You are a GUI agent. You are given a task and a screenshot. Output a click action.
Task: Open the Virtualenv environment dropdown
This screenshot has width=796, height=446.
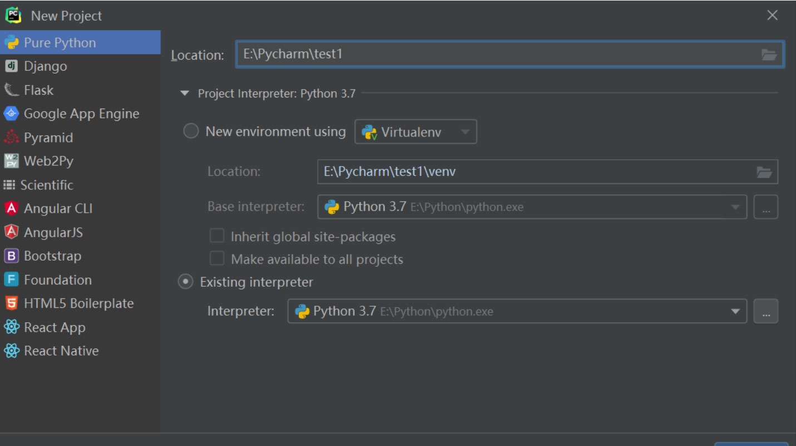coord(416,132)
